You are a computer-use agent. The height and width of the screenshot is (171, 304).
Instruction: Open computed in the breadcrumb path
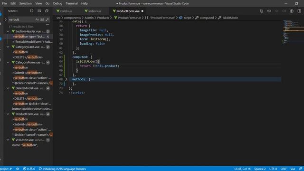[x=207, y=18]
